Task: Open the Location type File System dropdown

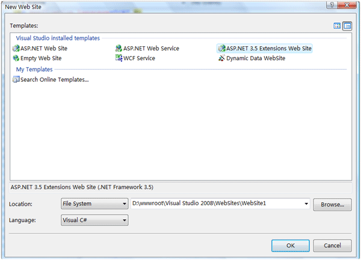Action: click(x=94, y=204)
